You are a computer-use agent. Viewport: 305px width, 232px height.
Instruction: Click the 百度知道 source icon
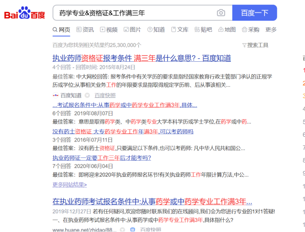click(56, 95)
